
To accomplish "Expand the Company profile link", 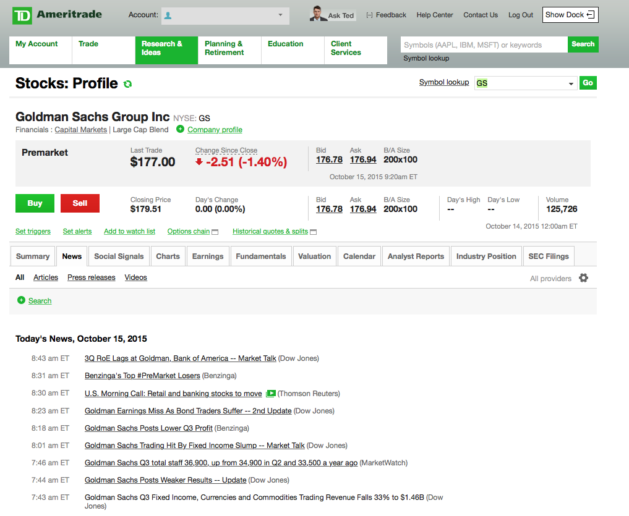I will click(x=215, y=130).
